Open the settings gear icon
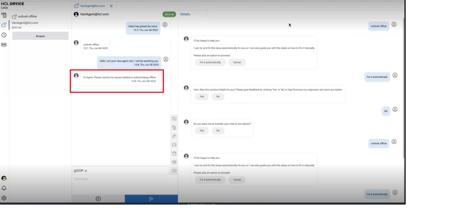 click(x=4, y=198)
